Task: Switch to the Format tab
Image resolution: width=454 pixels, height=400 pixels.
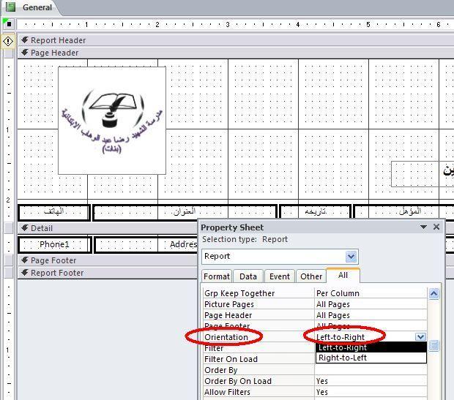Action: tap(217, 276)
